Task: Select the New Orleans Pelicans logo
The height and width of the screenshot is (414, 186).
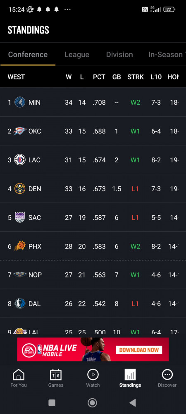Action: 20,275
